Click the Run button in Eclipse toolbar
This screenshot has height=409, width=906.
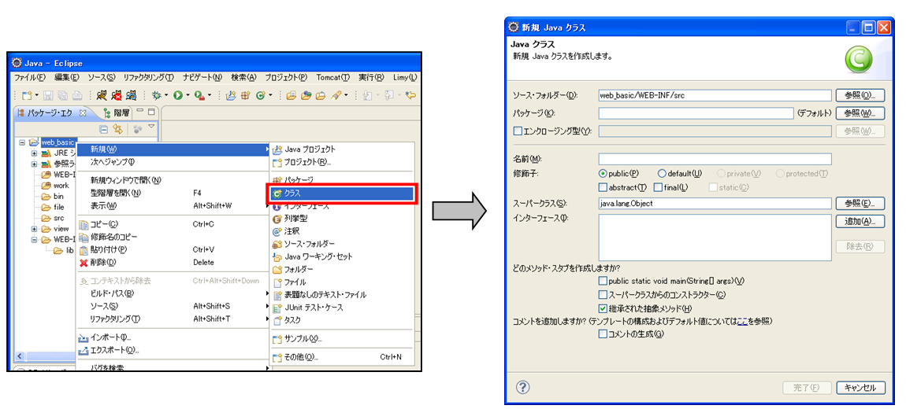click(x=178, y=95)
